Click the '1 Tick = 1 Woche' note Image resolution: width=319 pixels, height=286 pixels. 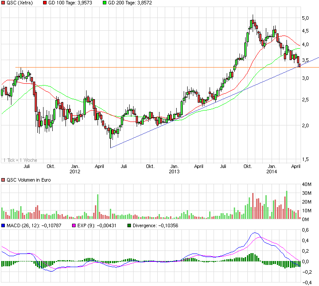20,160
